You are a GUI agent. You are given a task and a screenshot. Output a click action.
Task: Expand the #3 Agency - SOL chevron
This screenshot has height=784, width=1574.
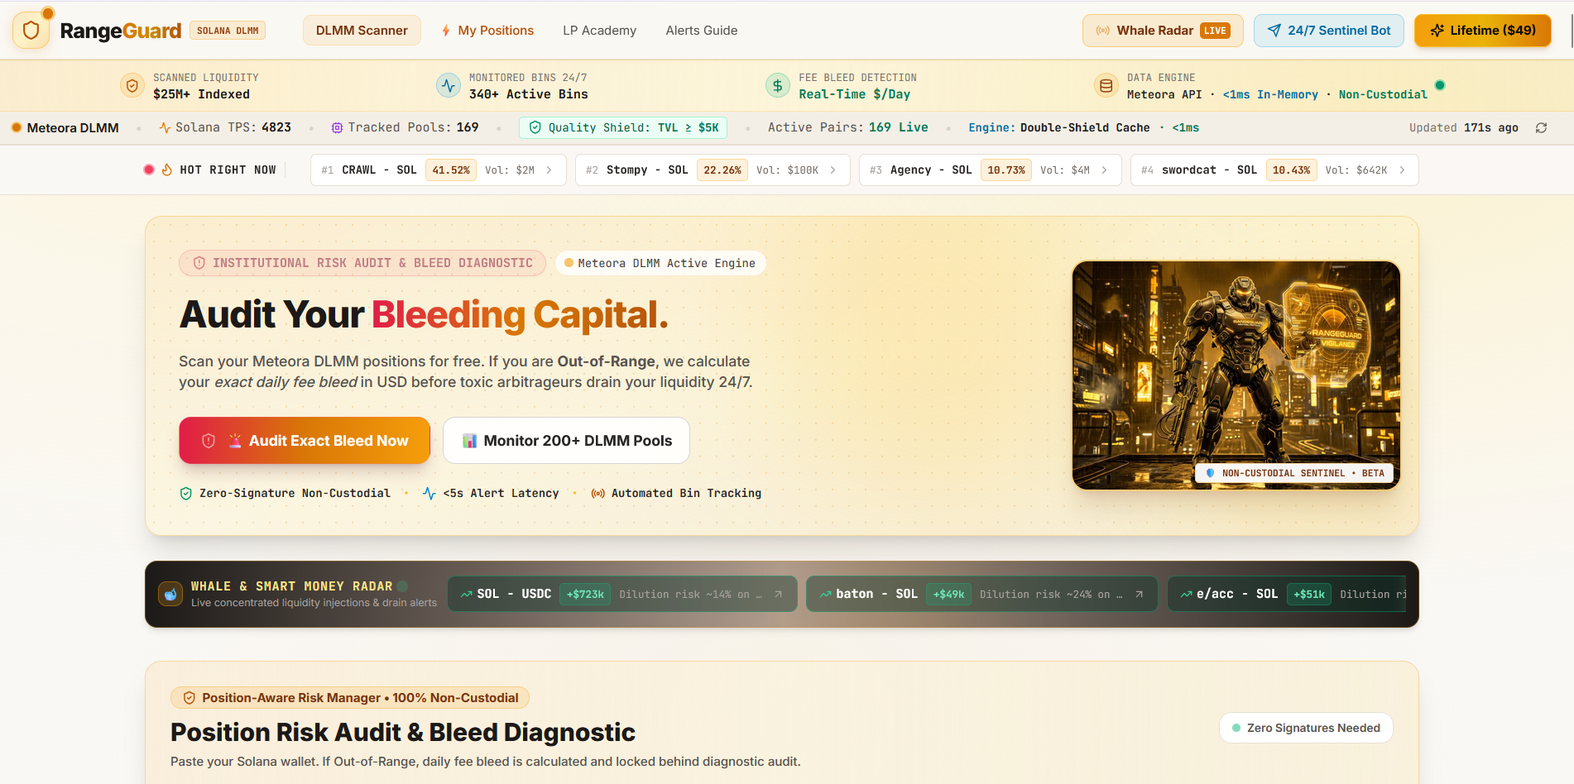1104,170
